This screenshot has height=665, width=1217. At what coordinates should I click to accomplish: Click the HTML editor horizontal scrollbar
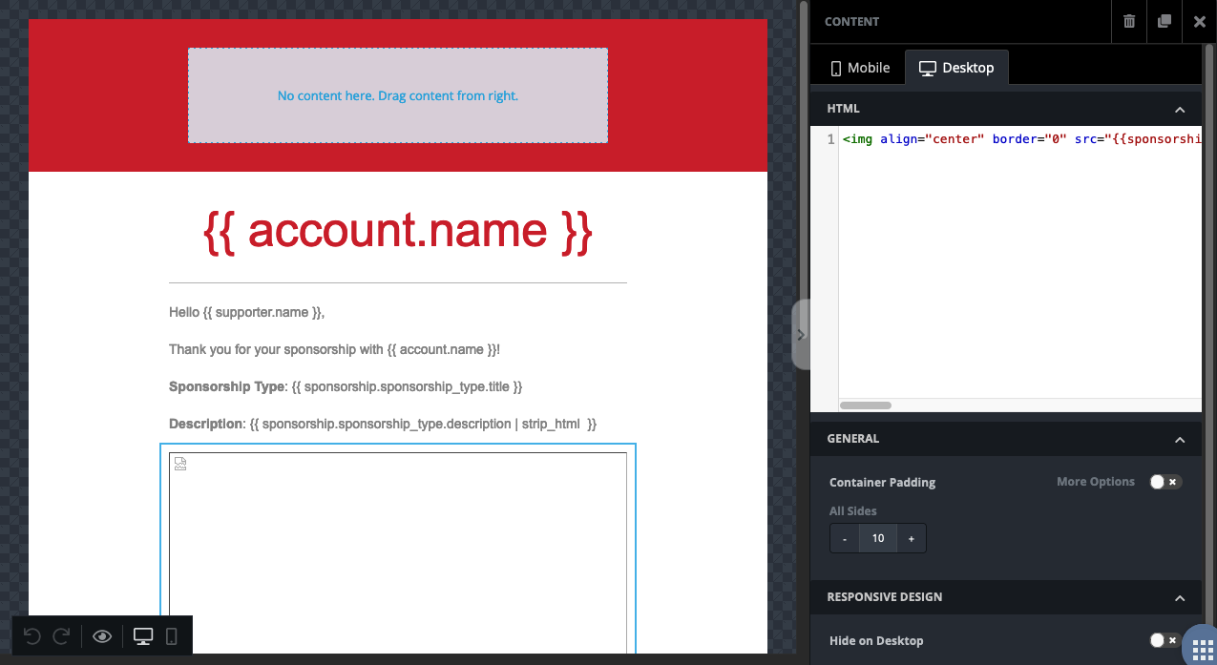pos(866,405)
